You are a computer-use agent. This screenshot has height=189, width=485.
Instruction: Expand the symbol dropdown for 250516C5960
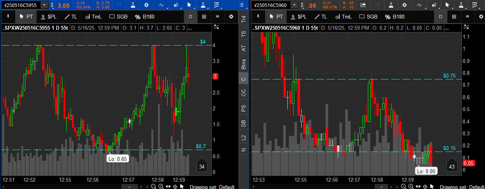(x=295, y=5)
